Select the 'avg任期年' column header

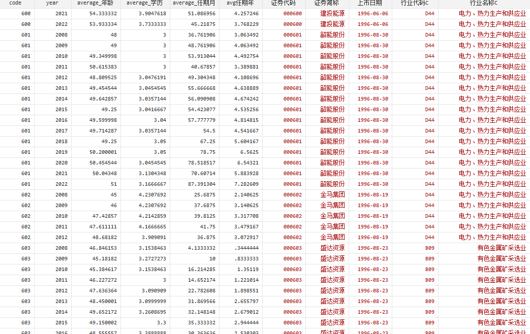tap(240, 3)
